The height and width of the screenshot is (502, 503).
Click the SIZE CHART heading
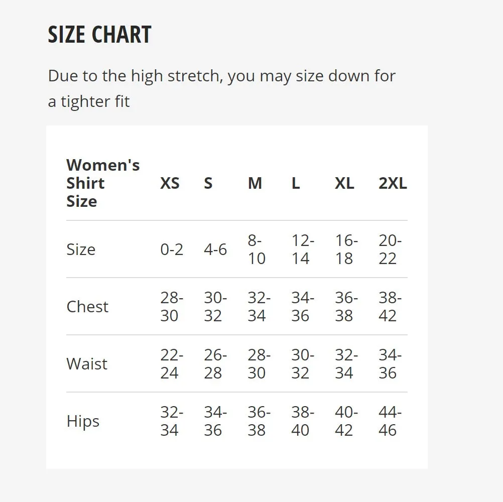point(99,35)
